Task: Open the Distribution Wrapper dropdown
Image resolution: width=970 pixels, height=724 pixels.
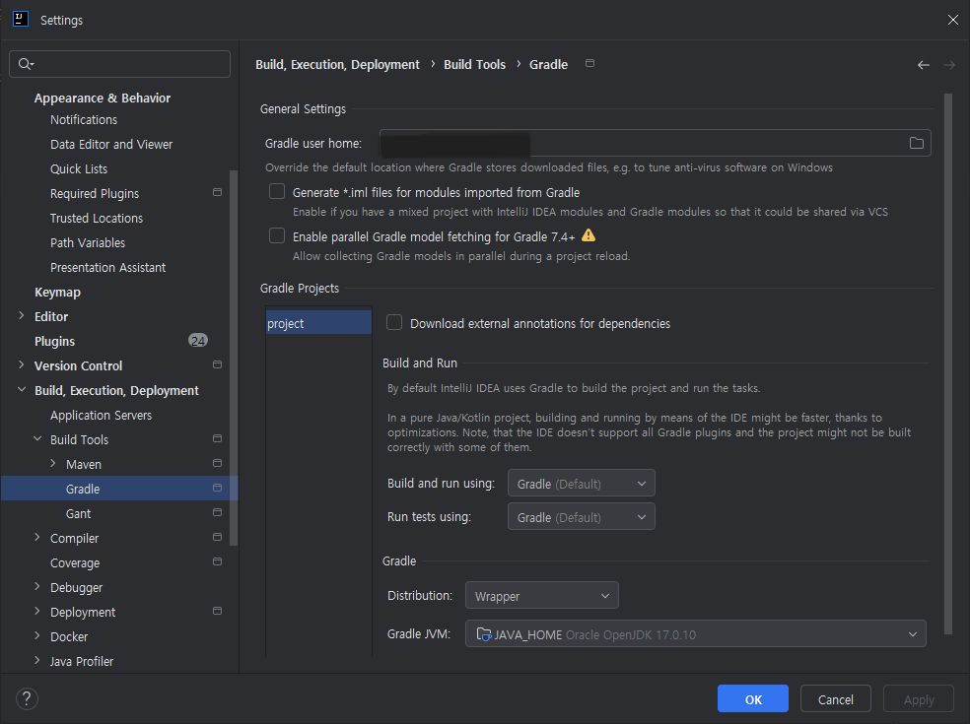Action: point(541,595)
